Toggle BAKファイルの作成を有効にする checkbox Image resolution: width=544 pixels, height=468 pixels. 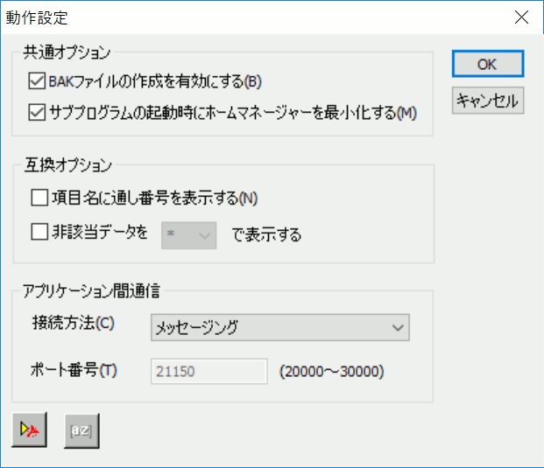pos(37,81)
